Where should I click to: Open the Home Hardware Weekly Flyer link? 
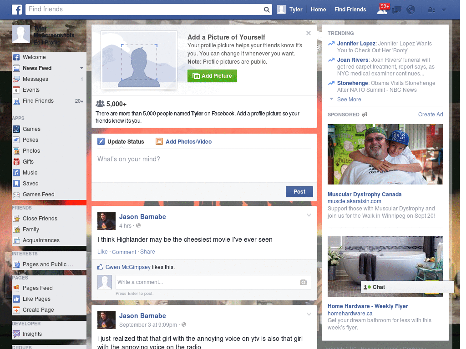coord(368,306)
